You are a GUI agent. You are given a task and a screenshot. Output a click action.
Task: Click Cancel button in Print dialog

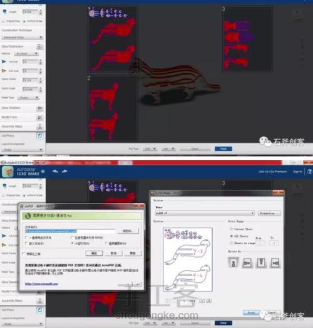pyautogui.click(x=272, y=313)
